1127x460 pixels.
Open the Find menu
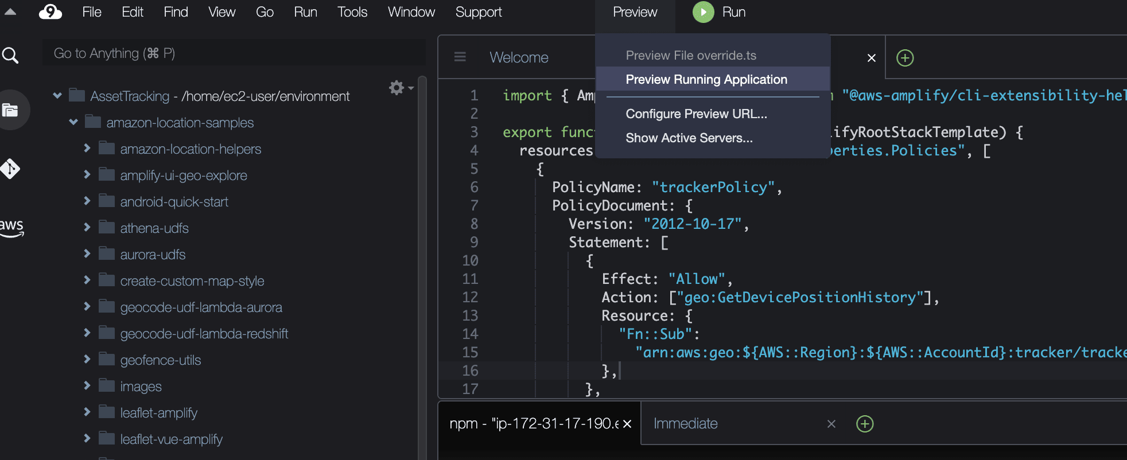pos(176,12)
